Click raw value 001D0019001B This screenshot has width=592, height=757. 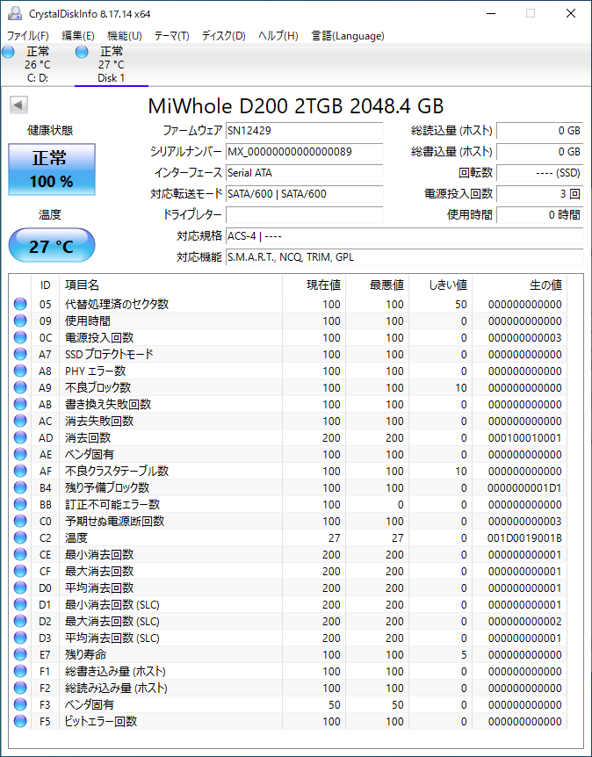[x=523, y=537]
